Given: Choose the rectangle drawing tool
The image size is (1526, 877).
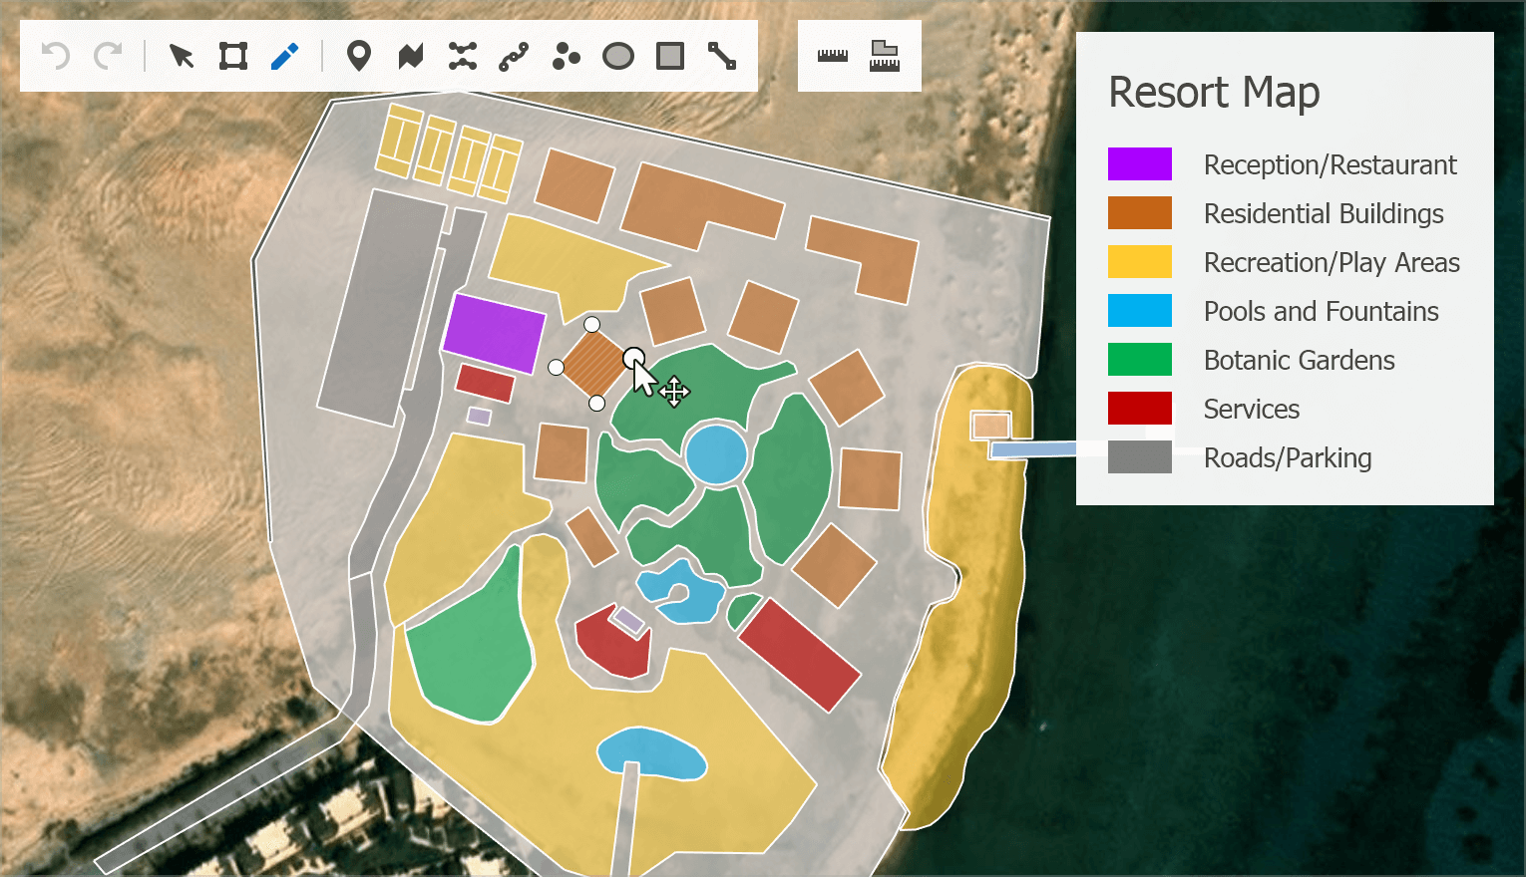Looking at the screenshot, I should [670, 56].
